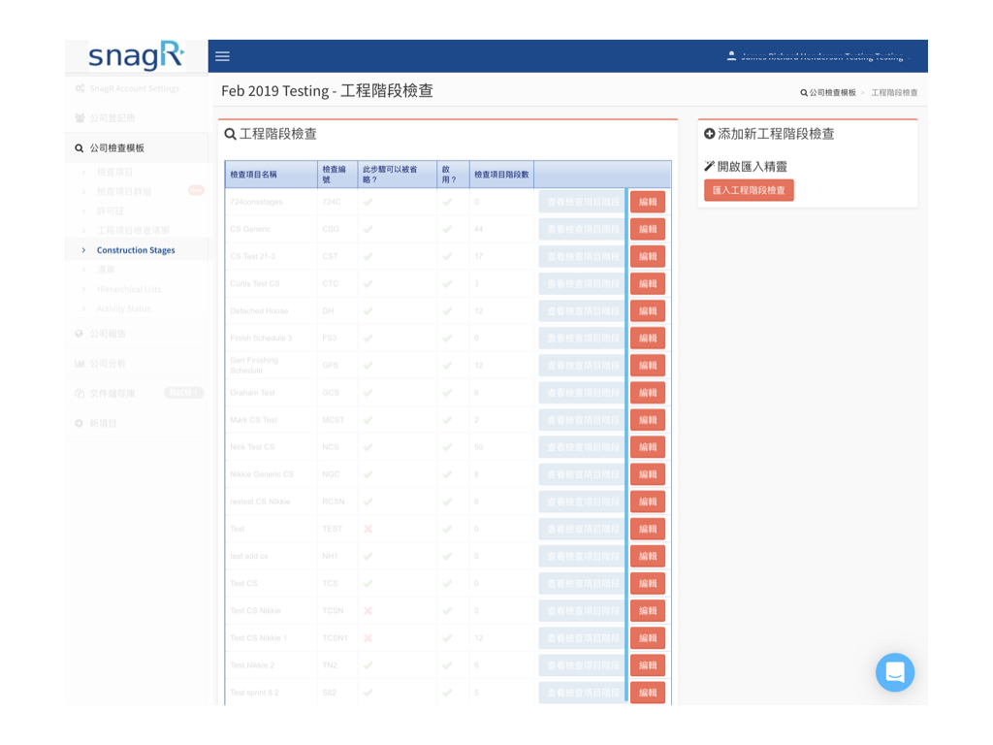This screenshot has height=745, width=993.
Task: Edit the Test CS Nikkie 1 row
Action: pos(647,638)
